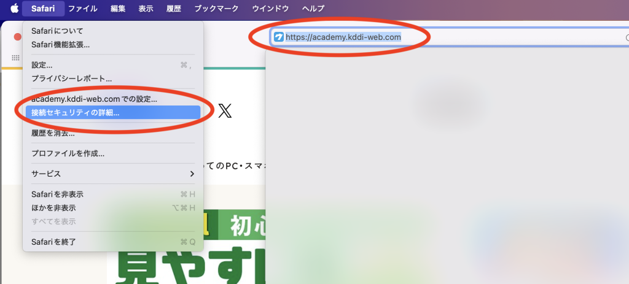
Task: Choose 履歴を消去... from the menu
Action: click(x=53, y=132)
